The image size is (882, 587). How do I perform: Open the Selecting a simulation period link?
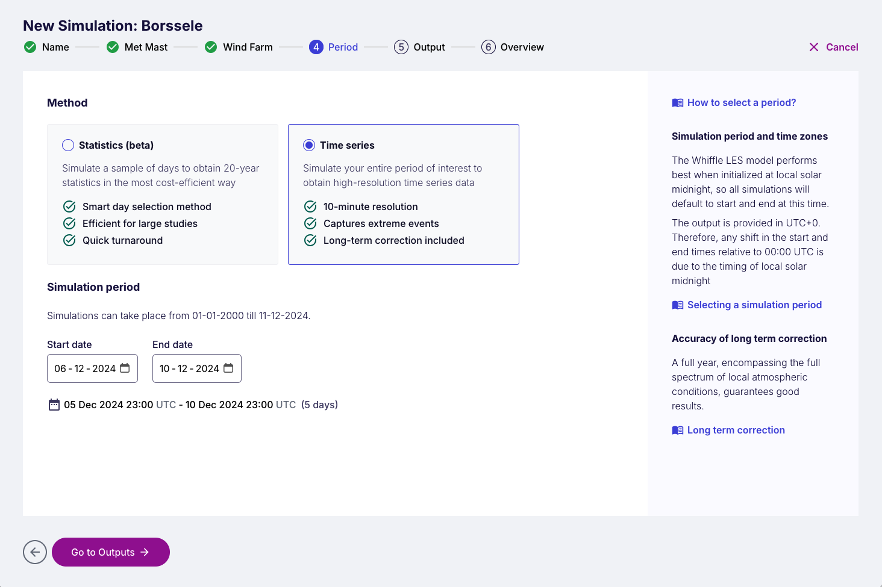754,305
